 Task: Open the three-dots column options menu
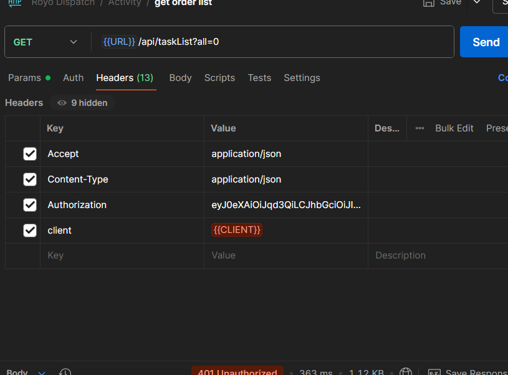[x=419, y=128]
